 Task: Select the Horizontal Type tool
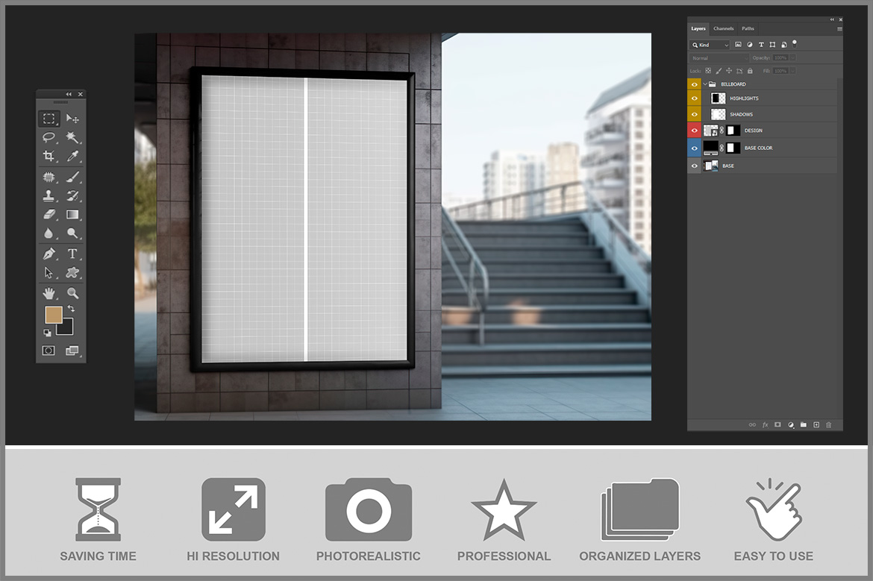72,254
